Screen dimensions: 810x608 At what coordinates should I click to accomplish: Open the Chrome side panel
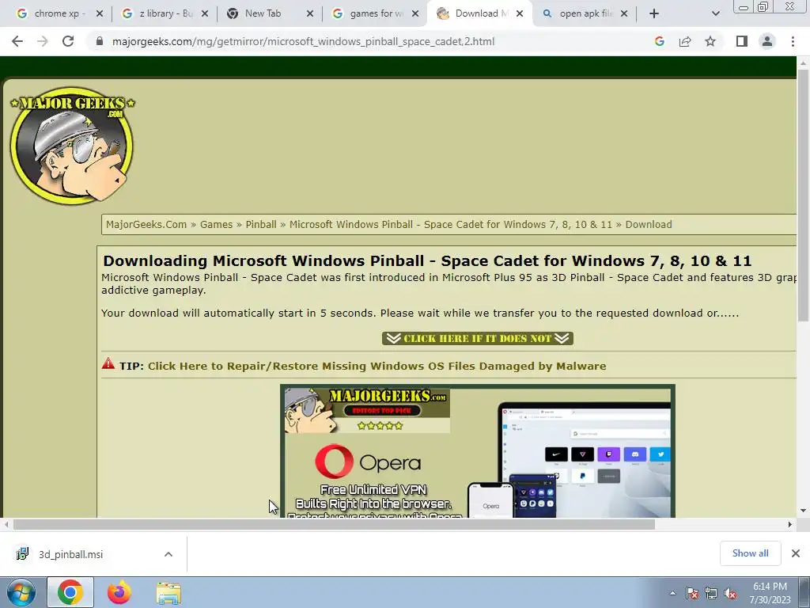(x=742, y=41)
